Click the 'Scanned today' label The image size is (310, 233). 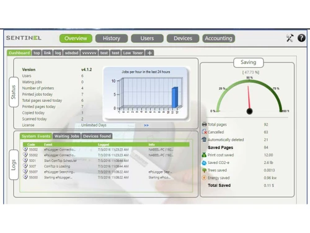click(35, 119)
